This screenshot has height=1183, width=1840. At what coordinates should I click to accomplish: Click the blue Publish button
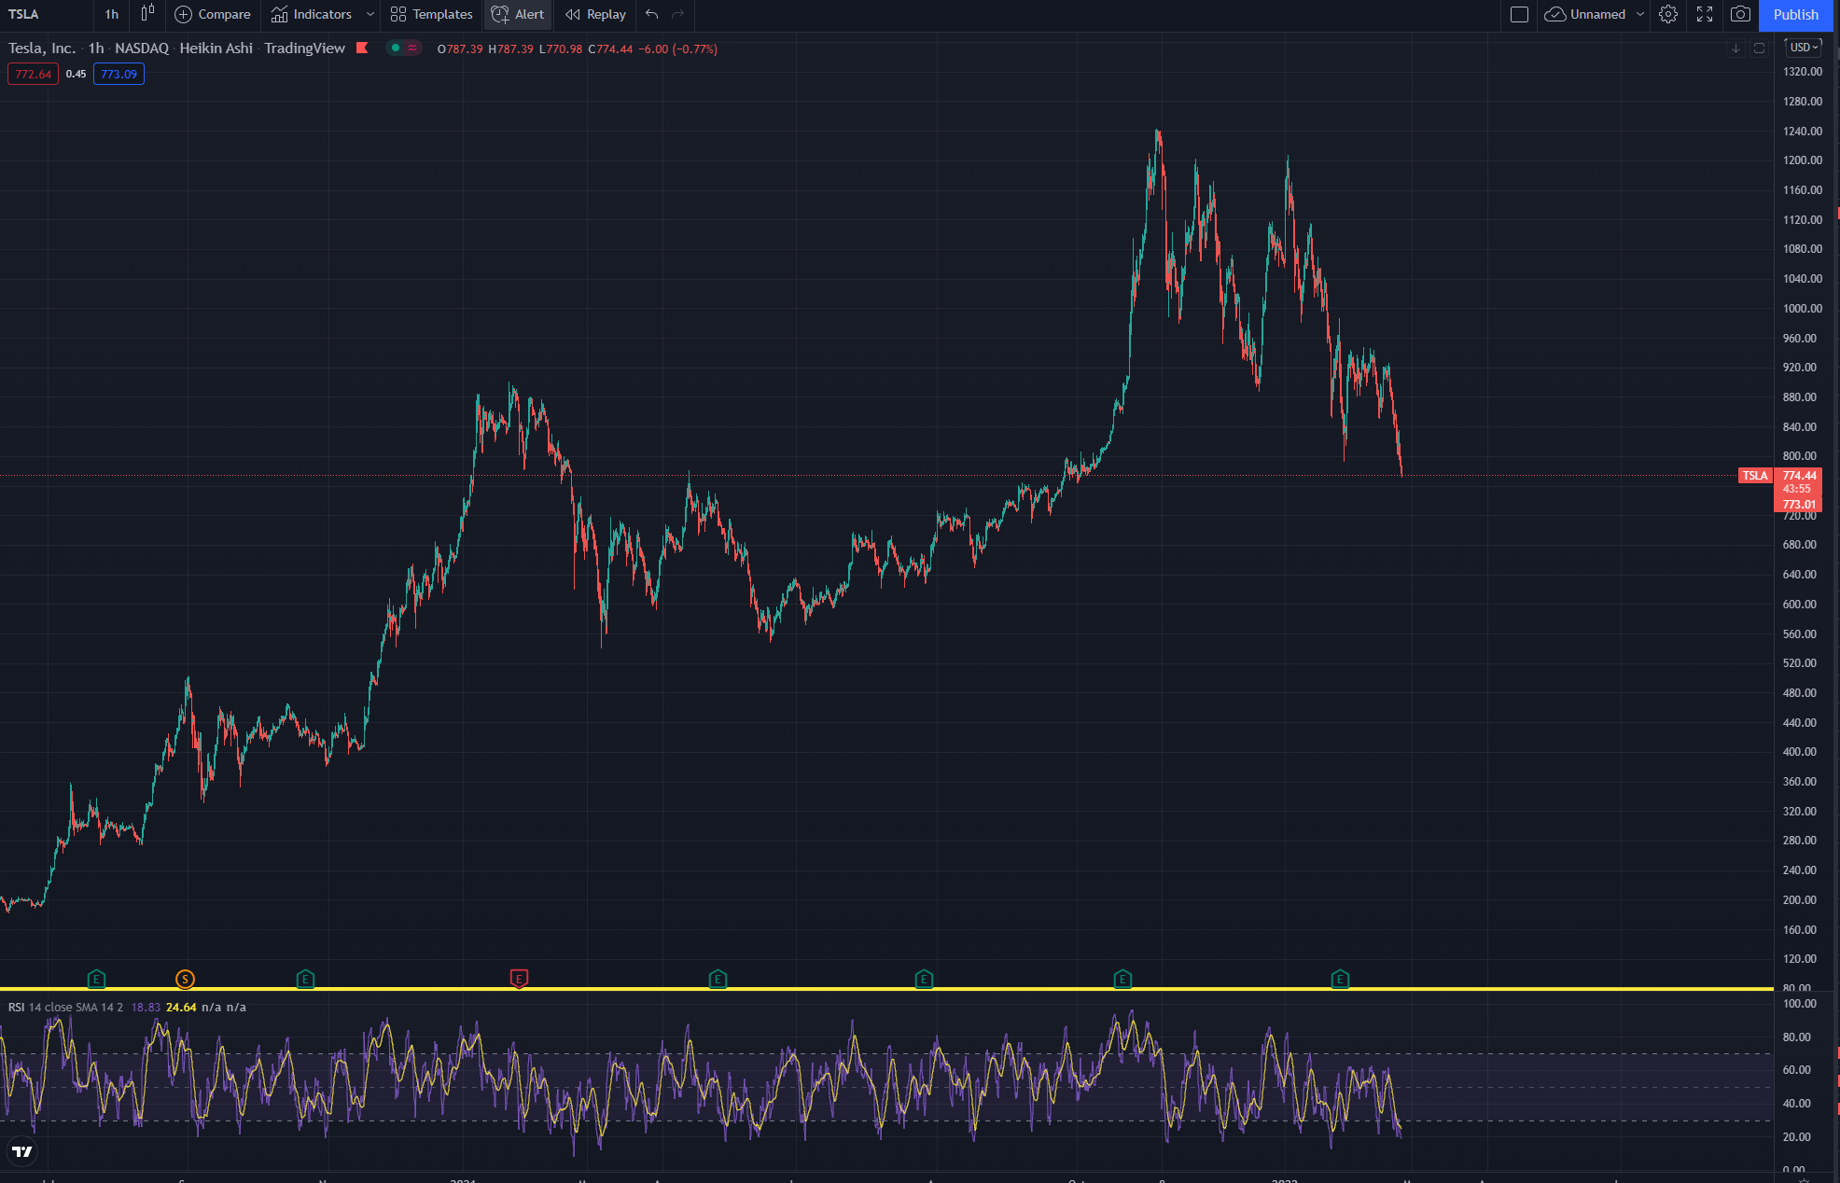click(1796, 14)
